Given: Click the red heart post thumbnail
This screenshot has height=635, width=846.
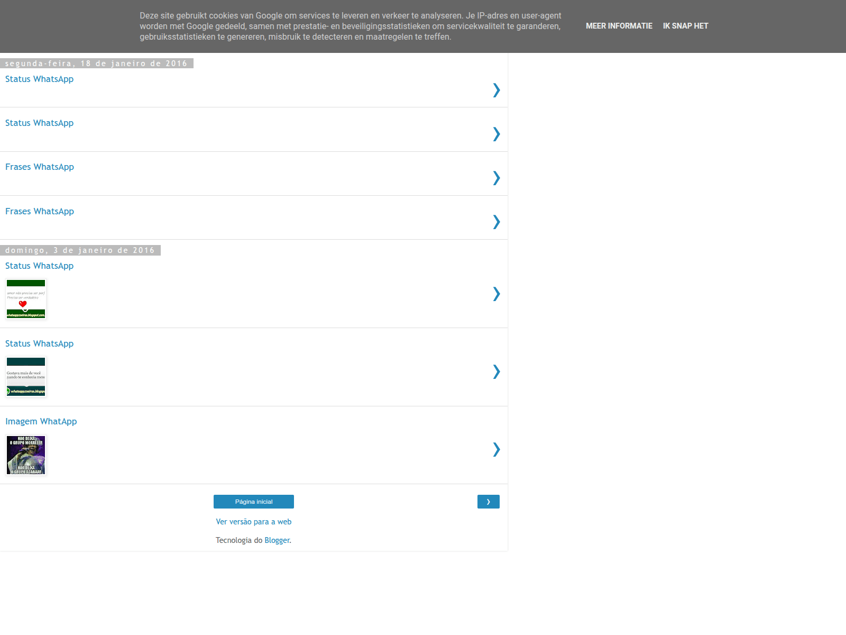Looking at the screenshot, I should pyautogui.click(x=26, y=299).
